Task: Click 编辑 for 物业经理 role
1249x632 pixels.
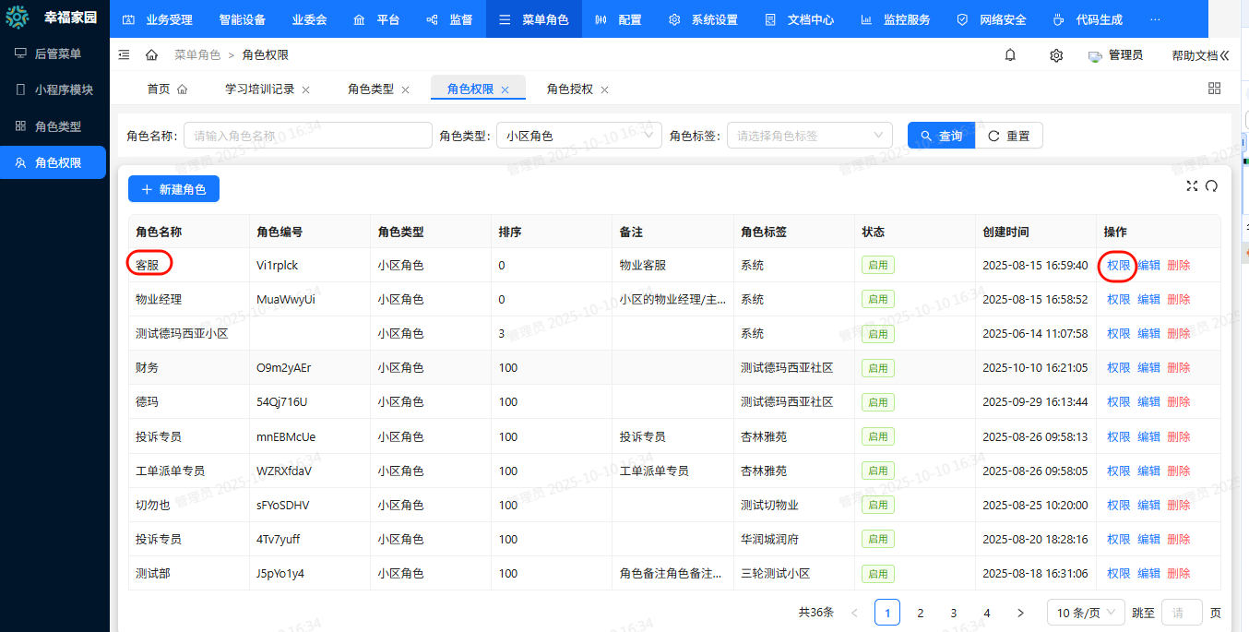Action: [1148, 300]
